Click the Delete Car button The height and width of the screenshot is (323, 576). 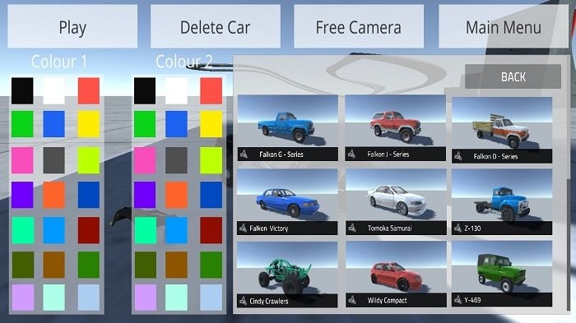(216, 26)
